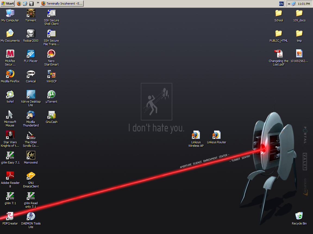Viewport: 313px width, 234px height.
Task: Click the Start button
Action: click(x=8, y=4)
